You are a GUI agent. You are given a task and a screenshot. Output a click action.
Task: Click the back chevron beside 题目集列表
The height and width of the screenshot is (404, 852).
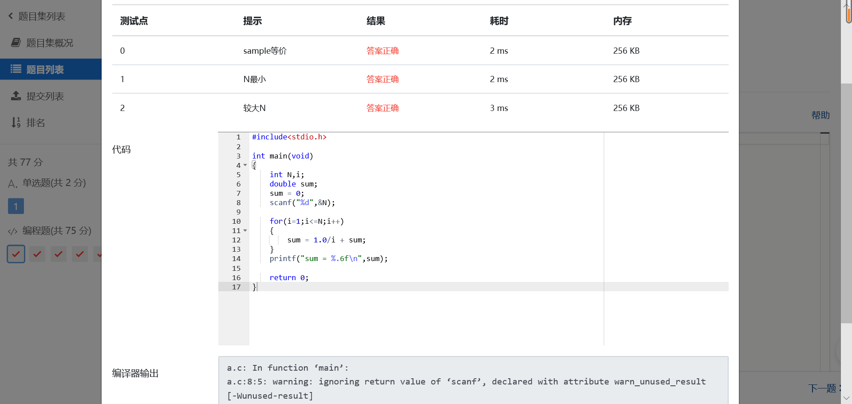point(11,16)
